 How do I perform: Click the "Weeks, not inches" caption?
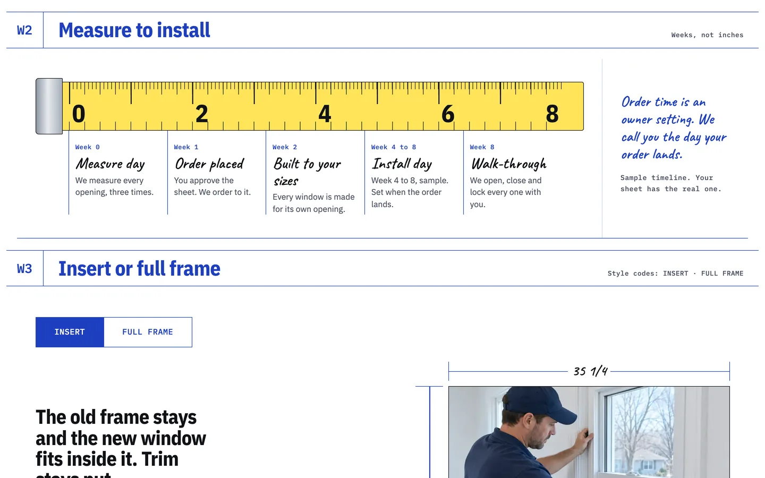point(707,35)
